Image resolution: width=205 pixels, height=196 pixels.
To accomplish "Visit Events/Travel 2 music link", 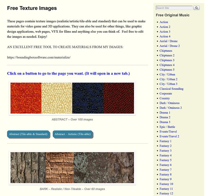I will pyautogui.click(x=169, y=136).
